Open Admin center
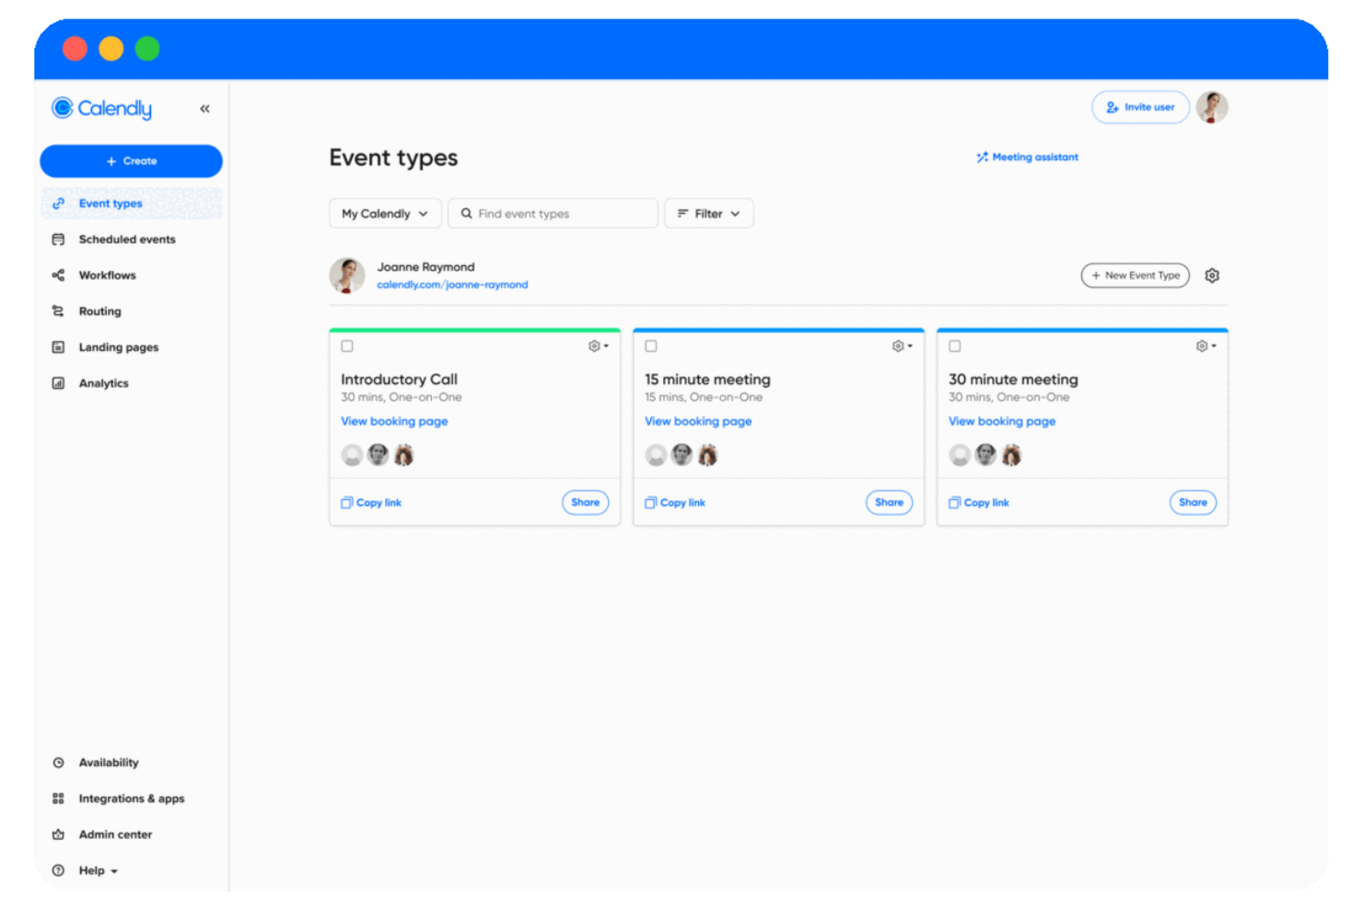 pos(115,834)
